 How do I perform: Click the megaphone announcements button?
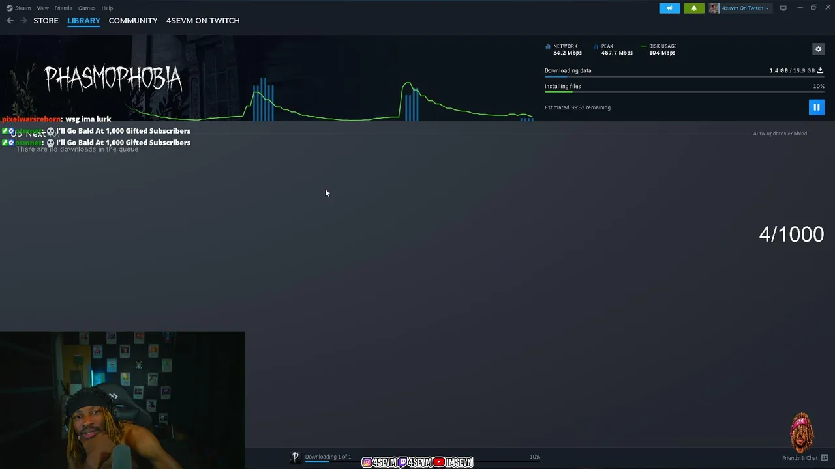pos(669,8)
